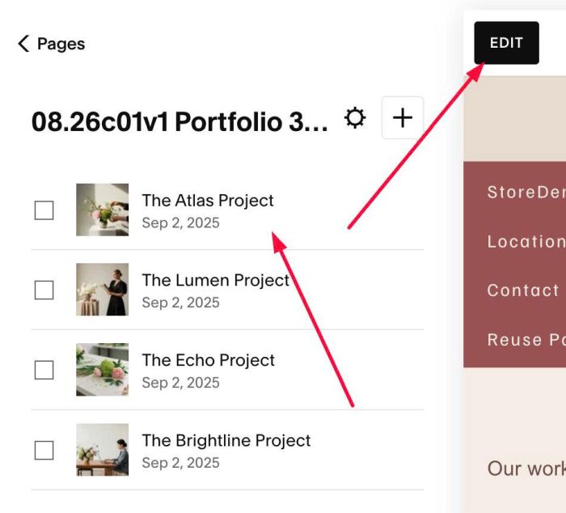Open The Echo Project thumbnail image
Image resolution: width=566 pixels, height=513 pixels.
(x=102, y=370)
